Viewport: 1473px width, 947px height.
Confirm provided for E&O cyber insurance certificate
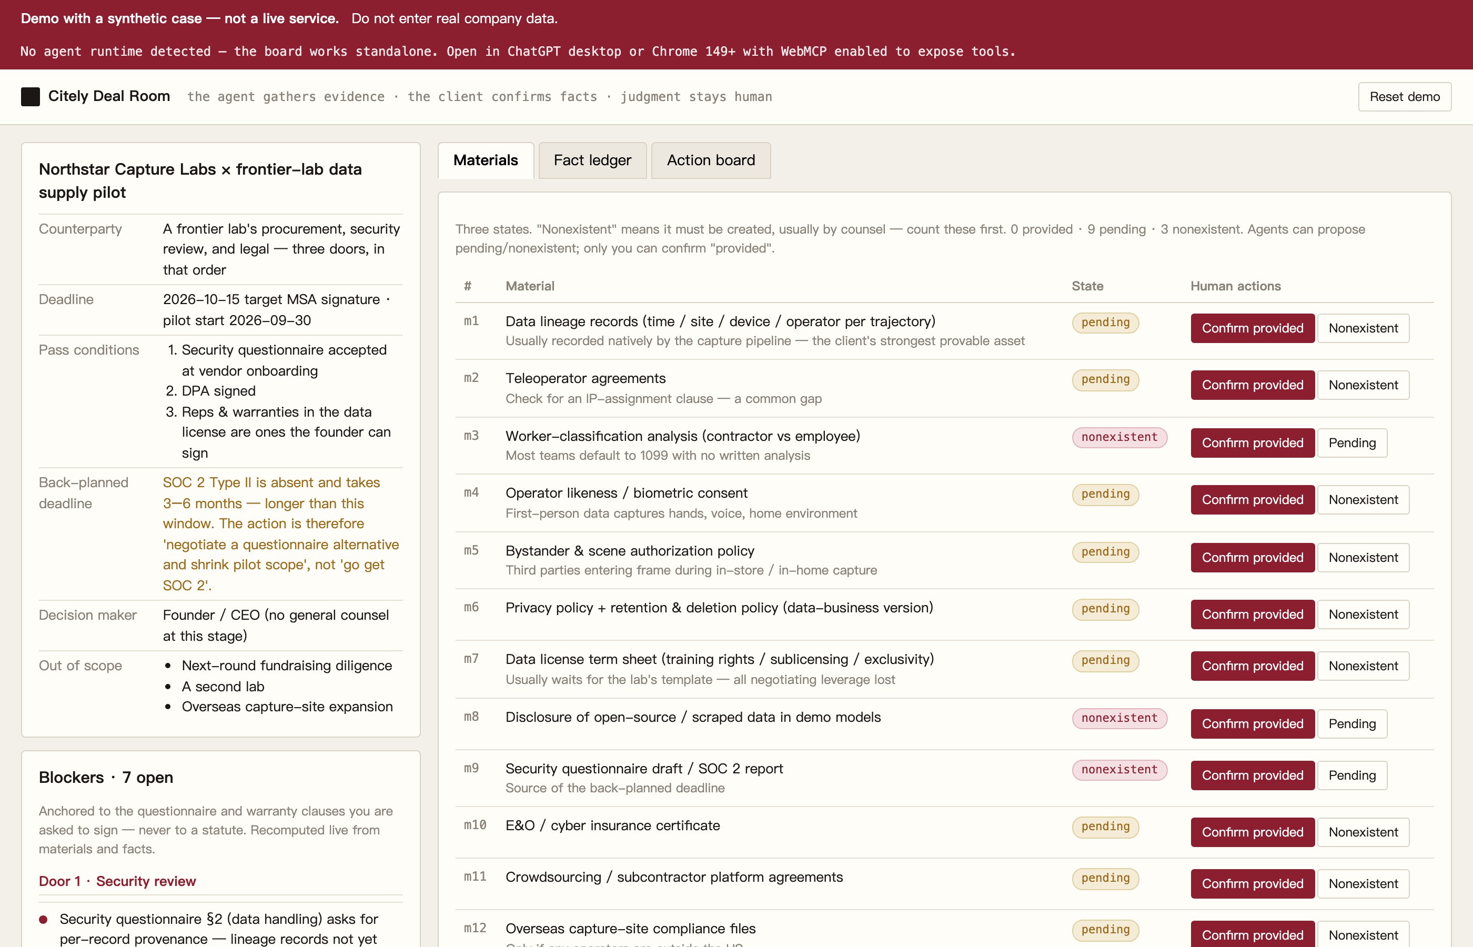[x=1252, y=832]
